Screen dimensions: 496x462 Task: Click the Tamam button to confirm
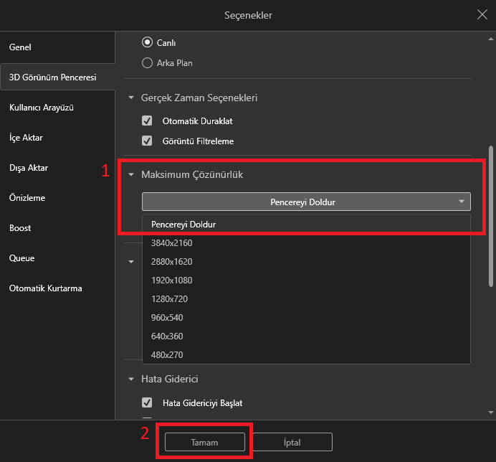[205, 442]
